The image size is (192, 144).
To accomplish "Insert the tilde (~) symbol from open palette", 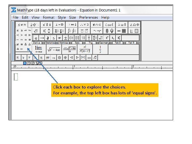I will click(18, 40).
